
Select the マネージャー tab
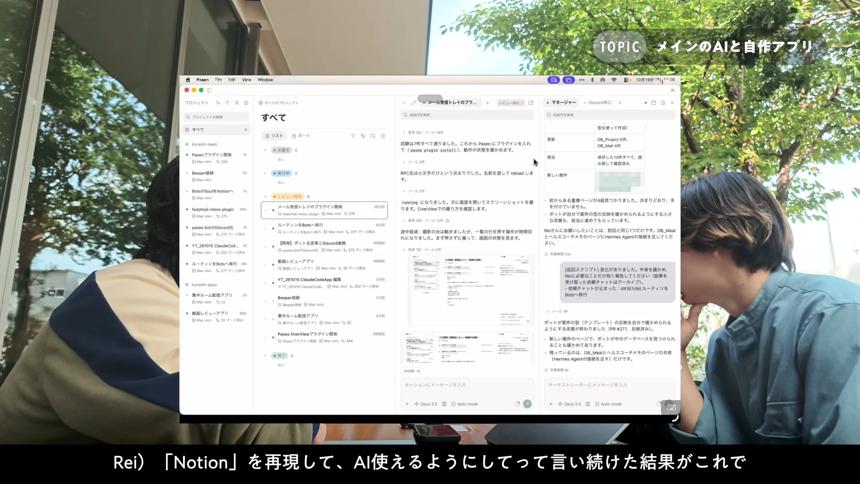tap(561, 103)
